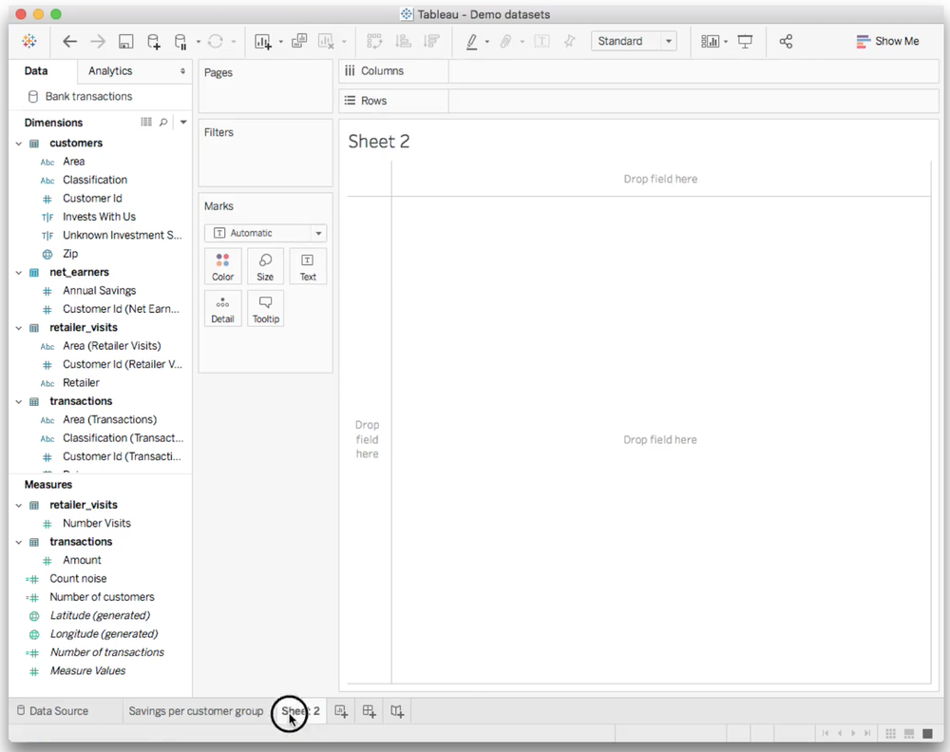This screenshot has height=752, width=950.
Task: Click the show filmstrip icon in status bar
Action: (909, 733)
